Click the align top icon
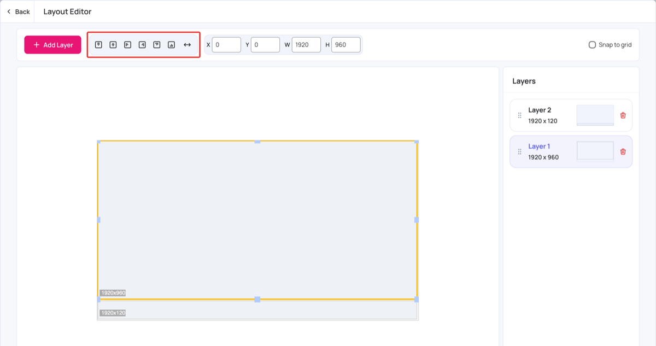This screenshot has height=346, width=656. [157, 45]
